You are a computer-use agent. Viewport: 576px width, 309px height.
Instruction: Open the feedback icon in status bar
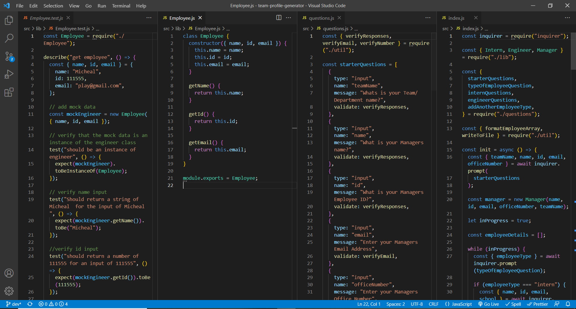[x=556, y=304]
